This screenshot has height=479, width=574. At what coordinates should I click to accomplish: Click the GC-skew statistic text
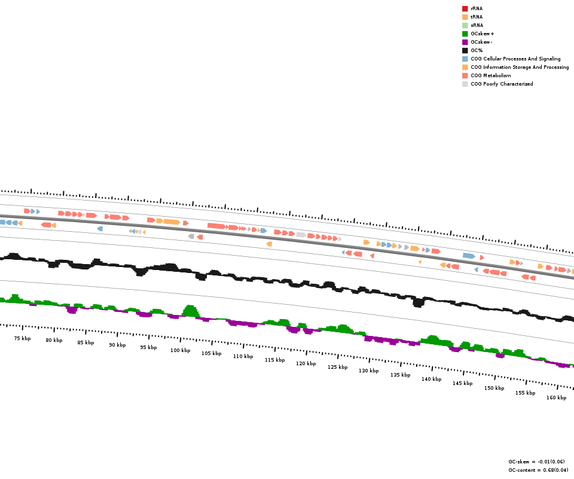coord(536,462)
